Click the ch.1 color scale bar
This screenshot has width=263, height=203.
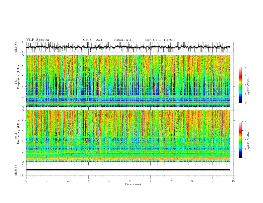point(240,85)
